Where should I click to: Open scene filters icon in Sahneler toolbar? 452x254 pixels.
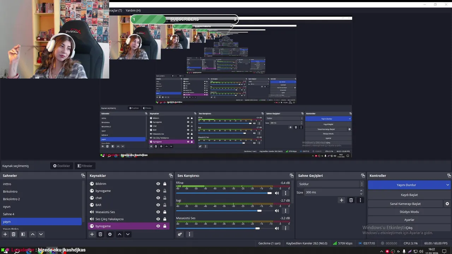coord(23,234)
